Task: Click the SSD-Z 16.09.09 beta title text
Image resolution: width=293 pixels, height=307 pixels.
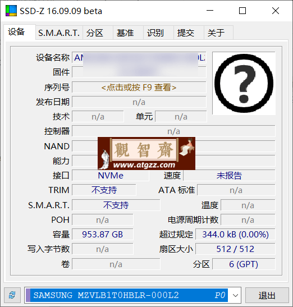Action: [x=61, y=11]
